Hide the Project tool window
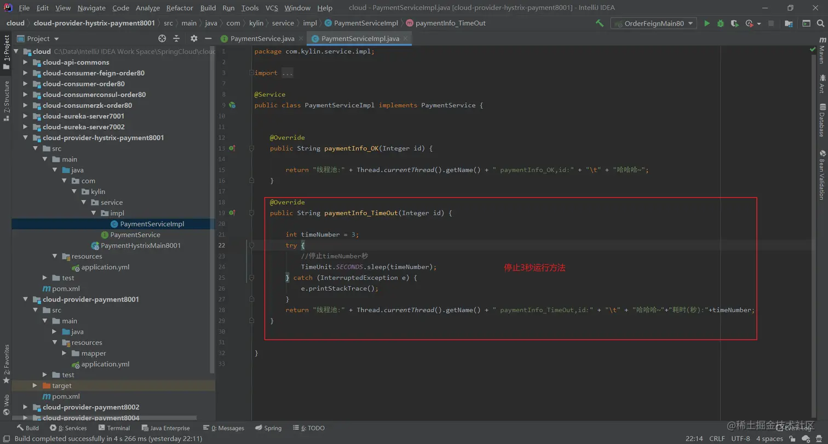The image size is (828, 444). (208, 38)
